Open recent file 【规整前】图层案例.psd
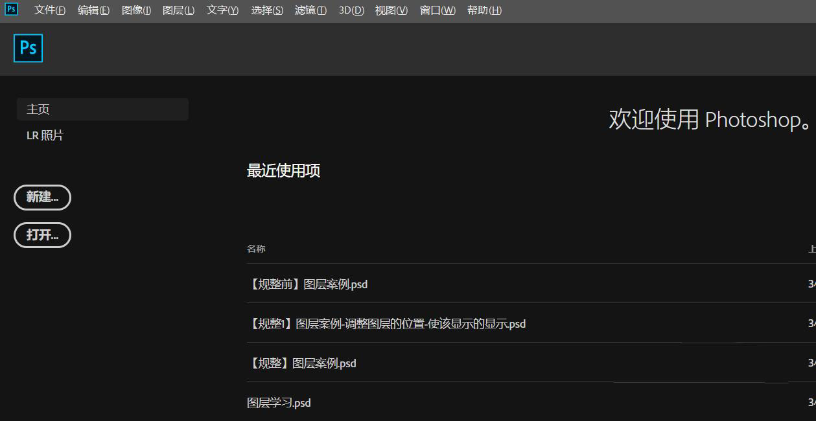Image resolution: width=816 pixels, height=421 pixels. tap(309, 284)
